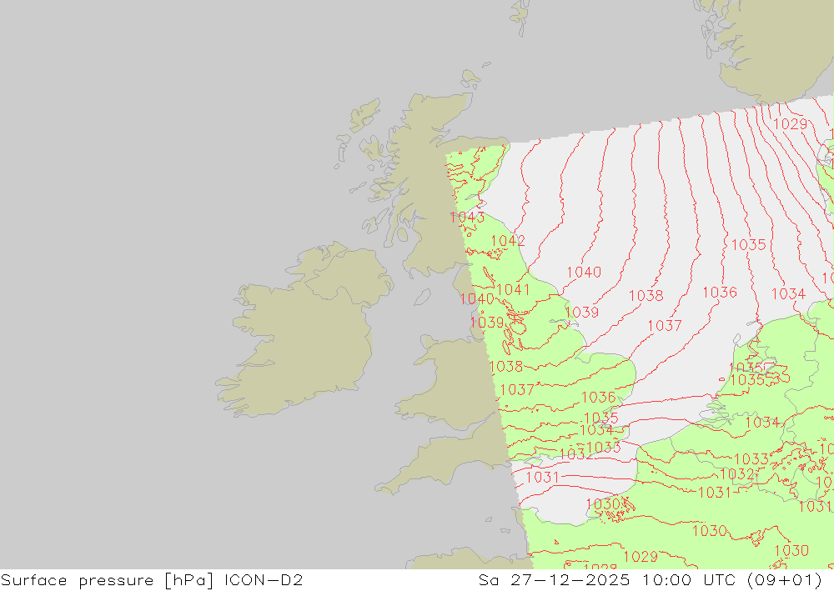
Task: Click the 'ICON-D2' model name
Action: coord(264,579)
